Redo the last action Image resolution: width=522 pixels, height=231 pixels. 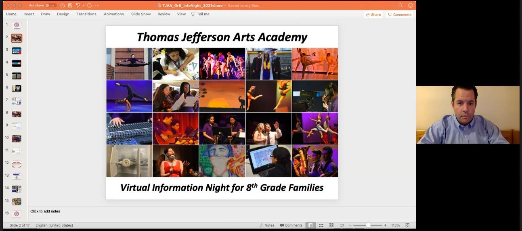click(x=90, y=5)
